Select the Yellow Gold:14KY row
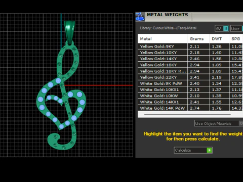The image size is (243, 182). [190, 59]
